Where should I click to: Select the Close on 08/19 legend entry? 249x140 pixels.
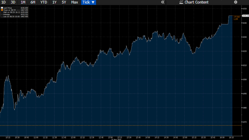[x=14, y=10]
